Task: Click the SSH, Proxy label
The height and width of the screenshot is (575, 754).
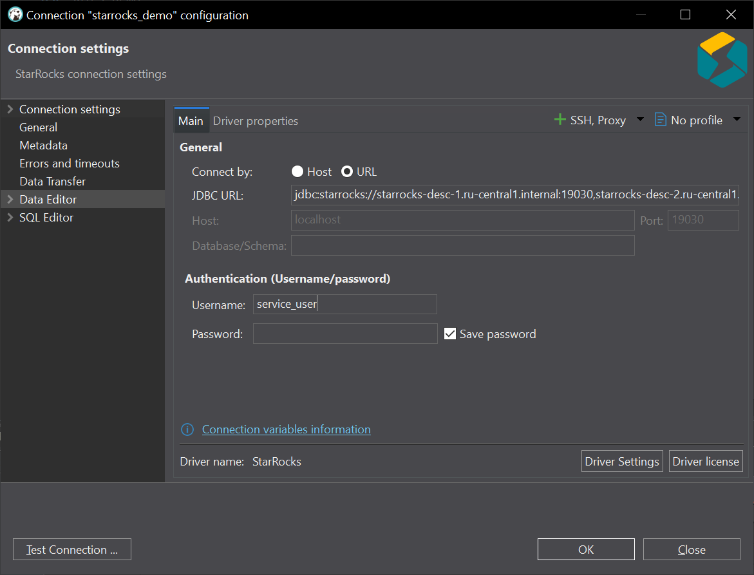Action: pyautogui.click(x=598, y=120)
